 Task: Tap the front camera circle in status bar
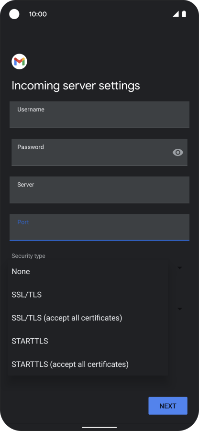14,14
